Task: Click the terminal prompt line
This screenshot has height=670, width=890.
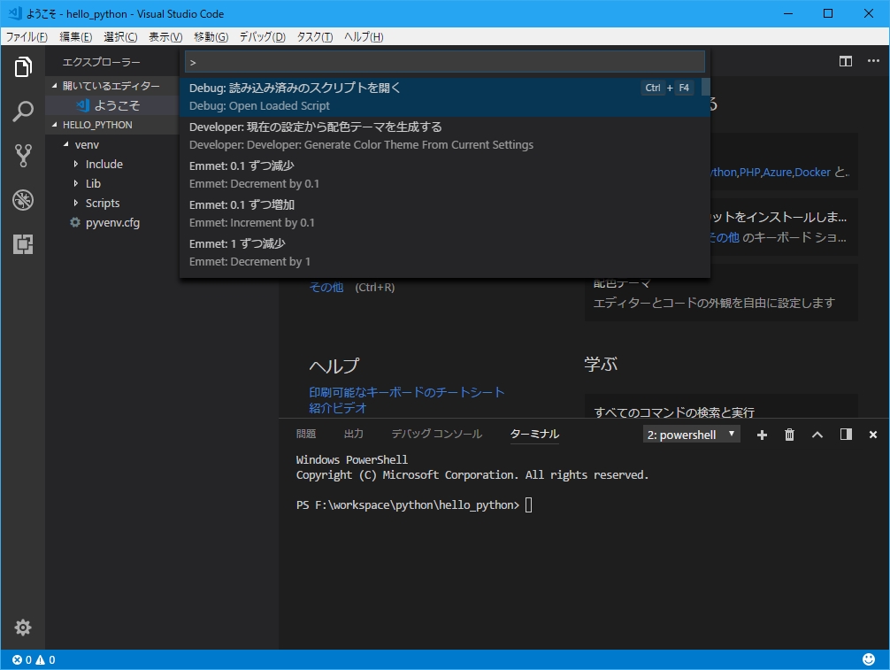Action: [414, 504]
